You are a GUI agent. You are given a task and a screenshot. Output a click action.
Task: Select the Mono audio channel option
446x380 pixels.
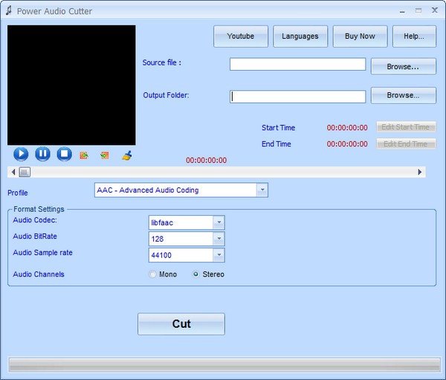coord(153,274)
